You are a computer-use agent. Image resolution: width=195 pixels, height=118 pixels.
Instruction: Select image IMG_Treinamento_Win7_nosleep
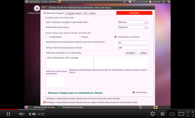(62, 58)
